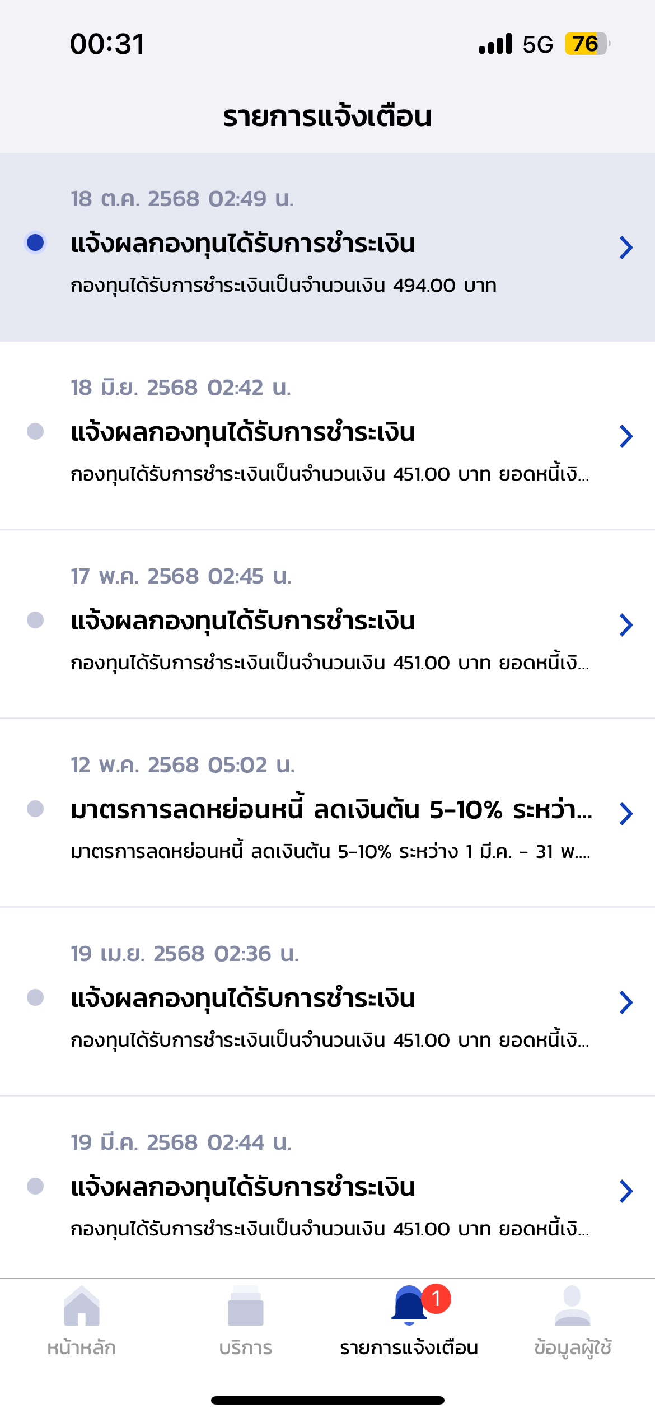Tap blue unread dot on 18 ต.ค. notification
Screen dimensions: 655x1418
point(35,242)
